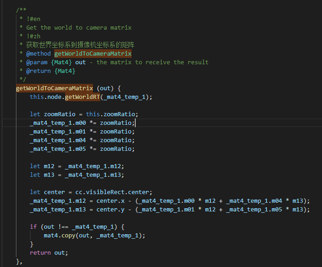Click the 'Get the world to camera matrix' comment
Screen dimensions: 322x267
coord(79,27)
